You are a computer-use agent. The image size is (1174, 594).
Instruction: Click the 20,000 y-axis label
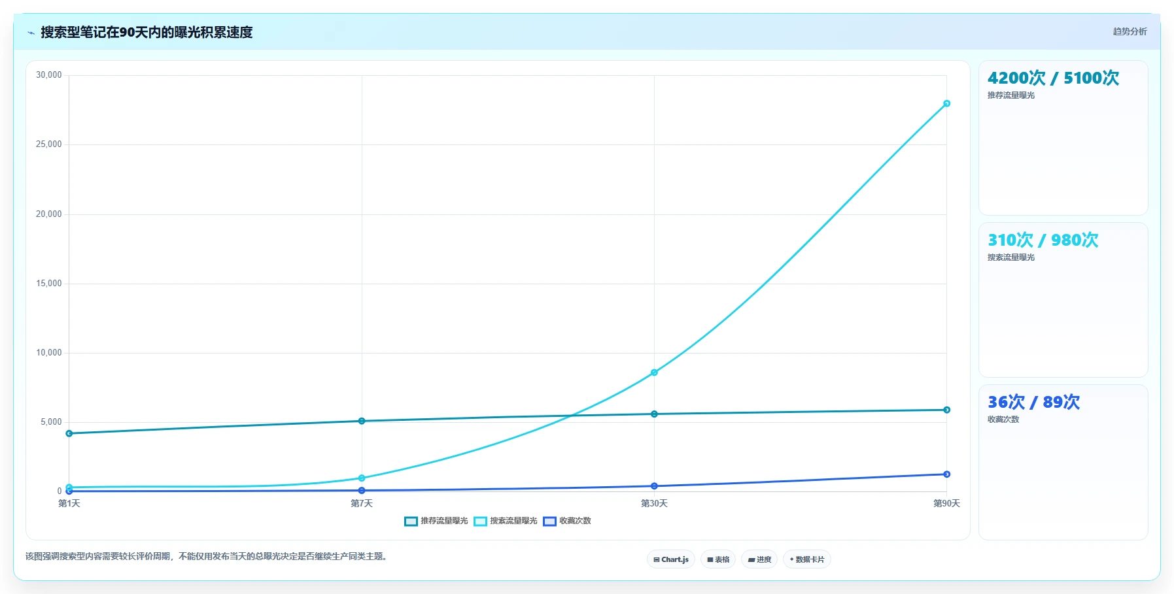[49, 214]
